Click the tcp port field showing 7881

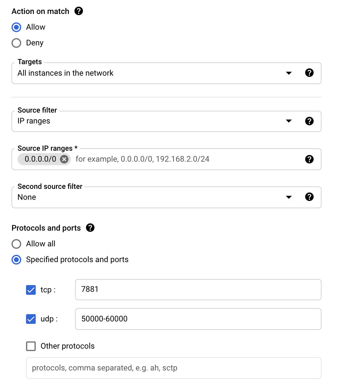click(198, 290)
